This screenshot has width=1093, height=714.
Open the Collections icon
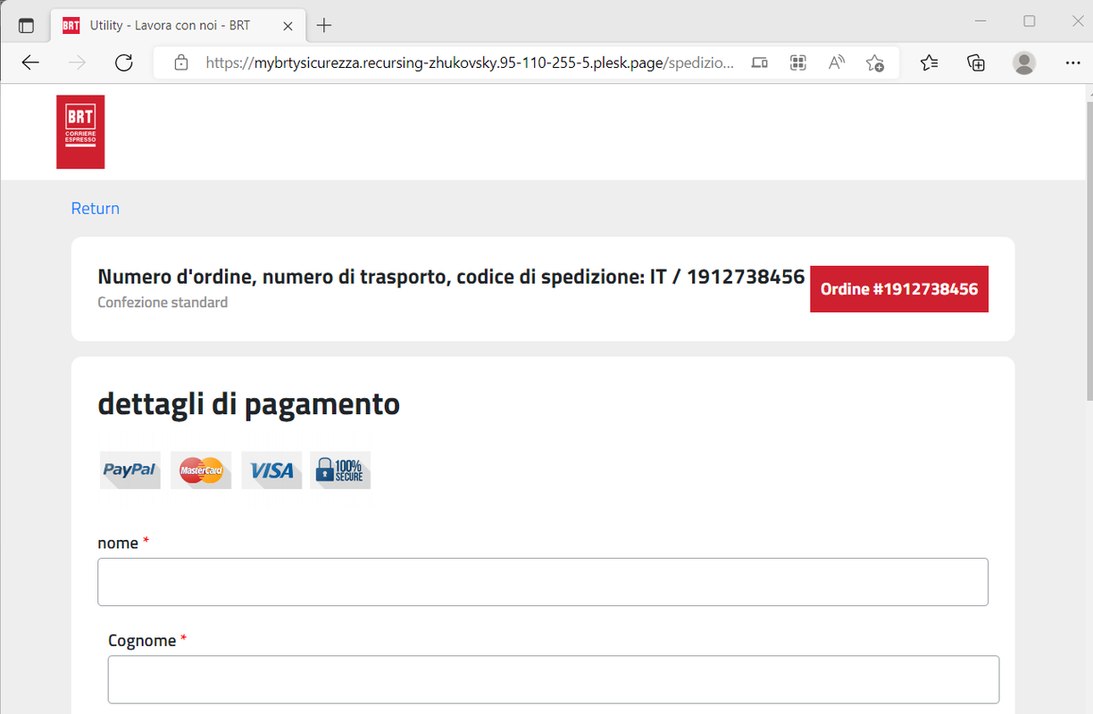(976, 62)
